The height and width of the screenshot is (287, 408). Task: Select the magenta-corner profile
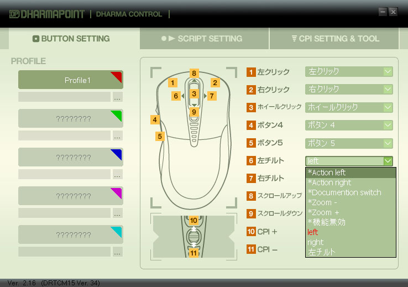71,196
